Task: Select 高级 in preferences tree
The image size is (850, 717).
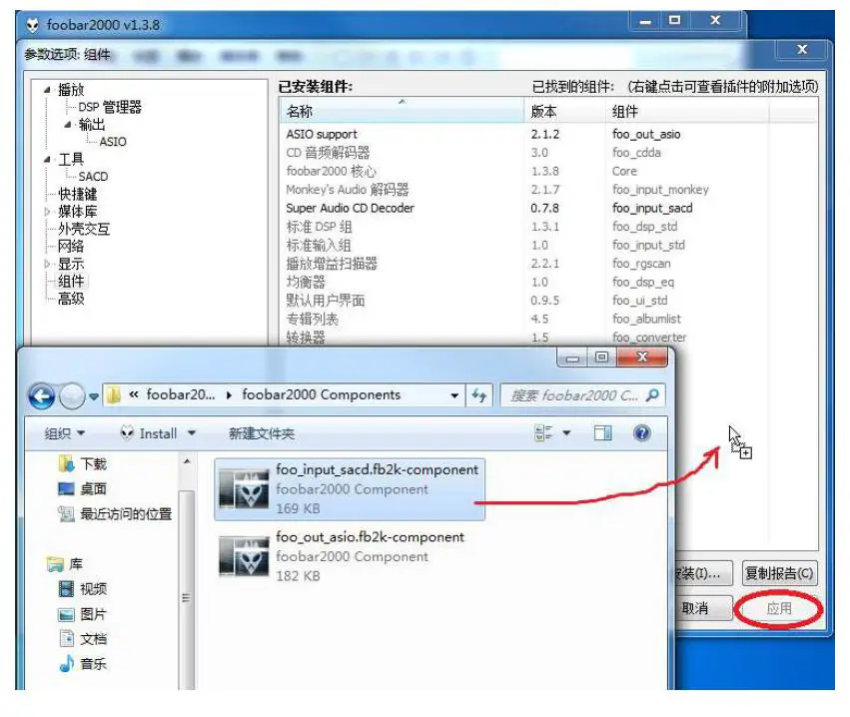Action: 71,298
